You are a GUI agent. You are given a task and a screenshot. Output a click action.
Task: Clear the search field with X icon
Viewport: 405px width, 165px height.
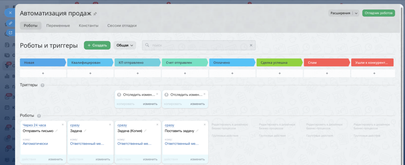point(251,45)
